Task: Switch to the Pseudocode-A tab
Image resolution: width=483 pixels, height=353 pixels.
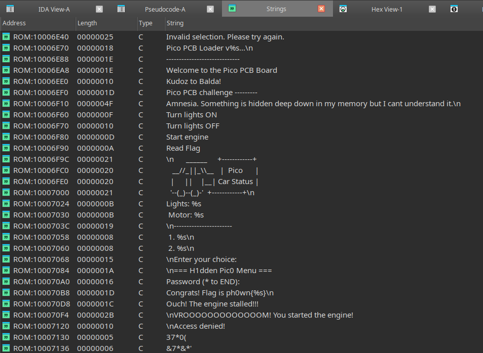Action: click(165, 9)
